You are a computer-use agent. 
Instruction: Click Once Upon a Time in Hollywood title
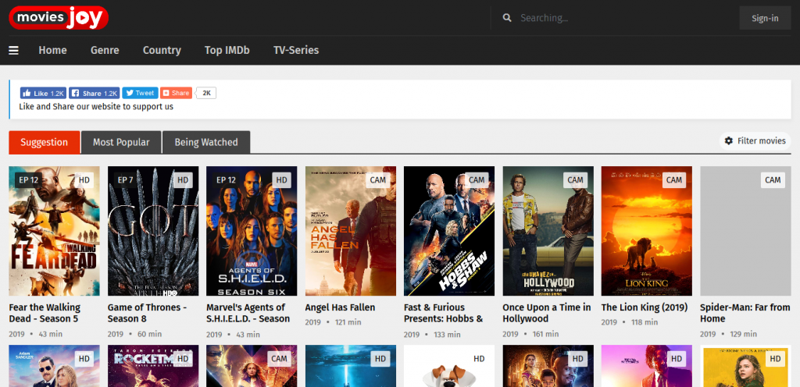547,313
